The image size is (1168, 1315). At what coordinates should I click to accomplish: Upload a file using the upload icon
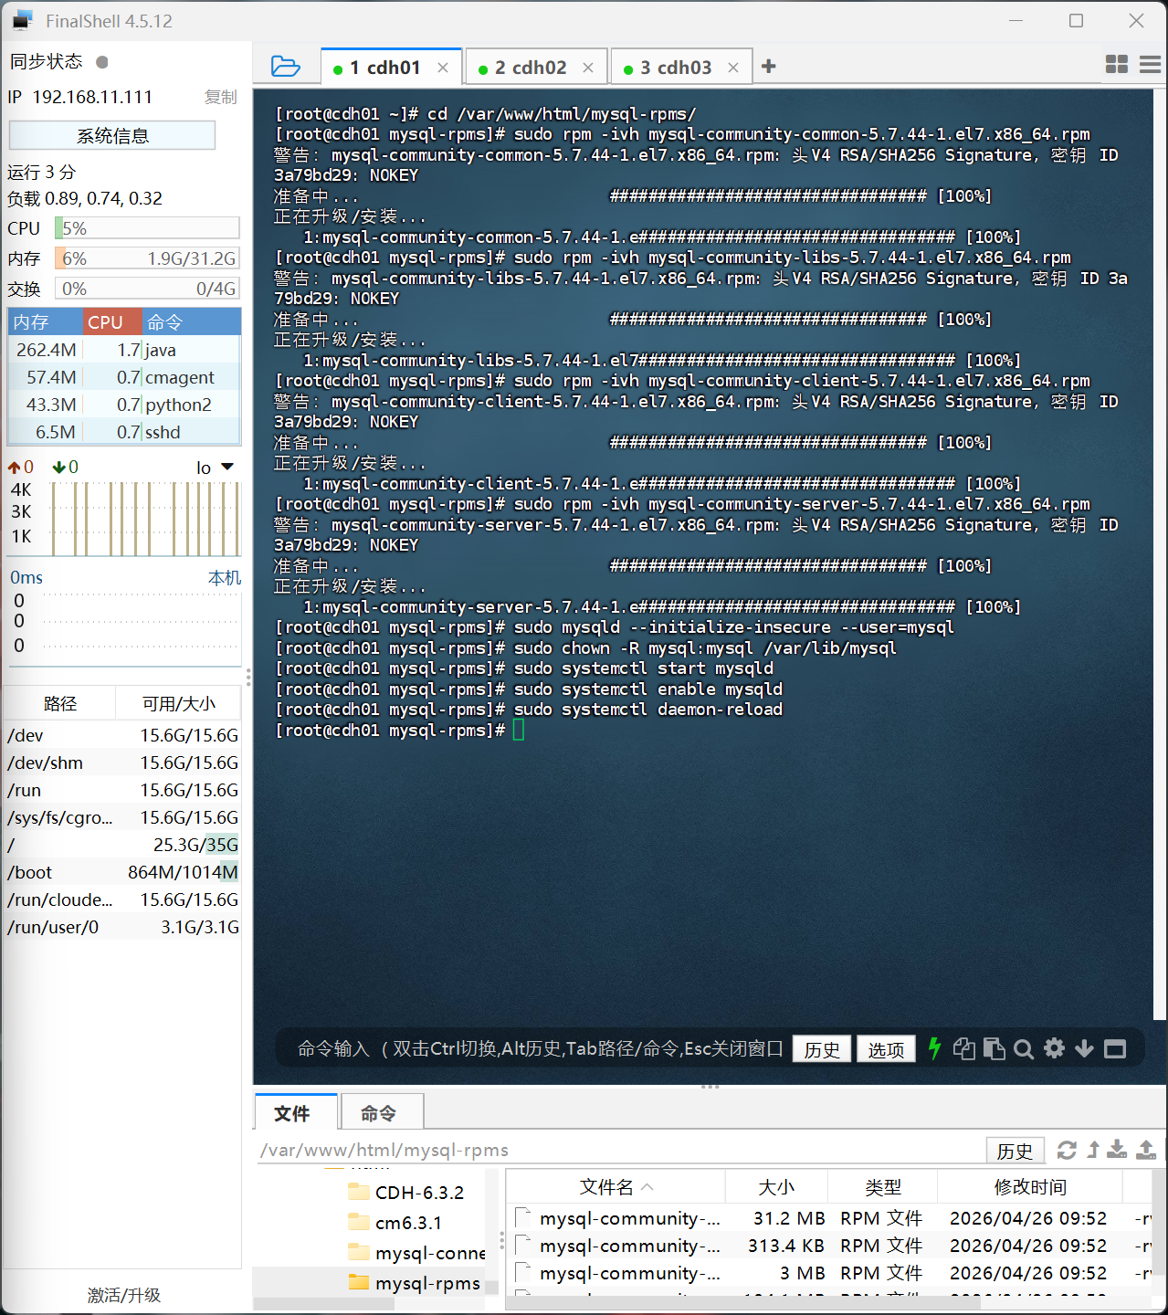pos(1144,1150)
